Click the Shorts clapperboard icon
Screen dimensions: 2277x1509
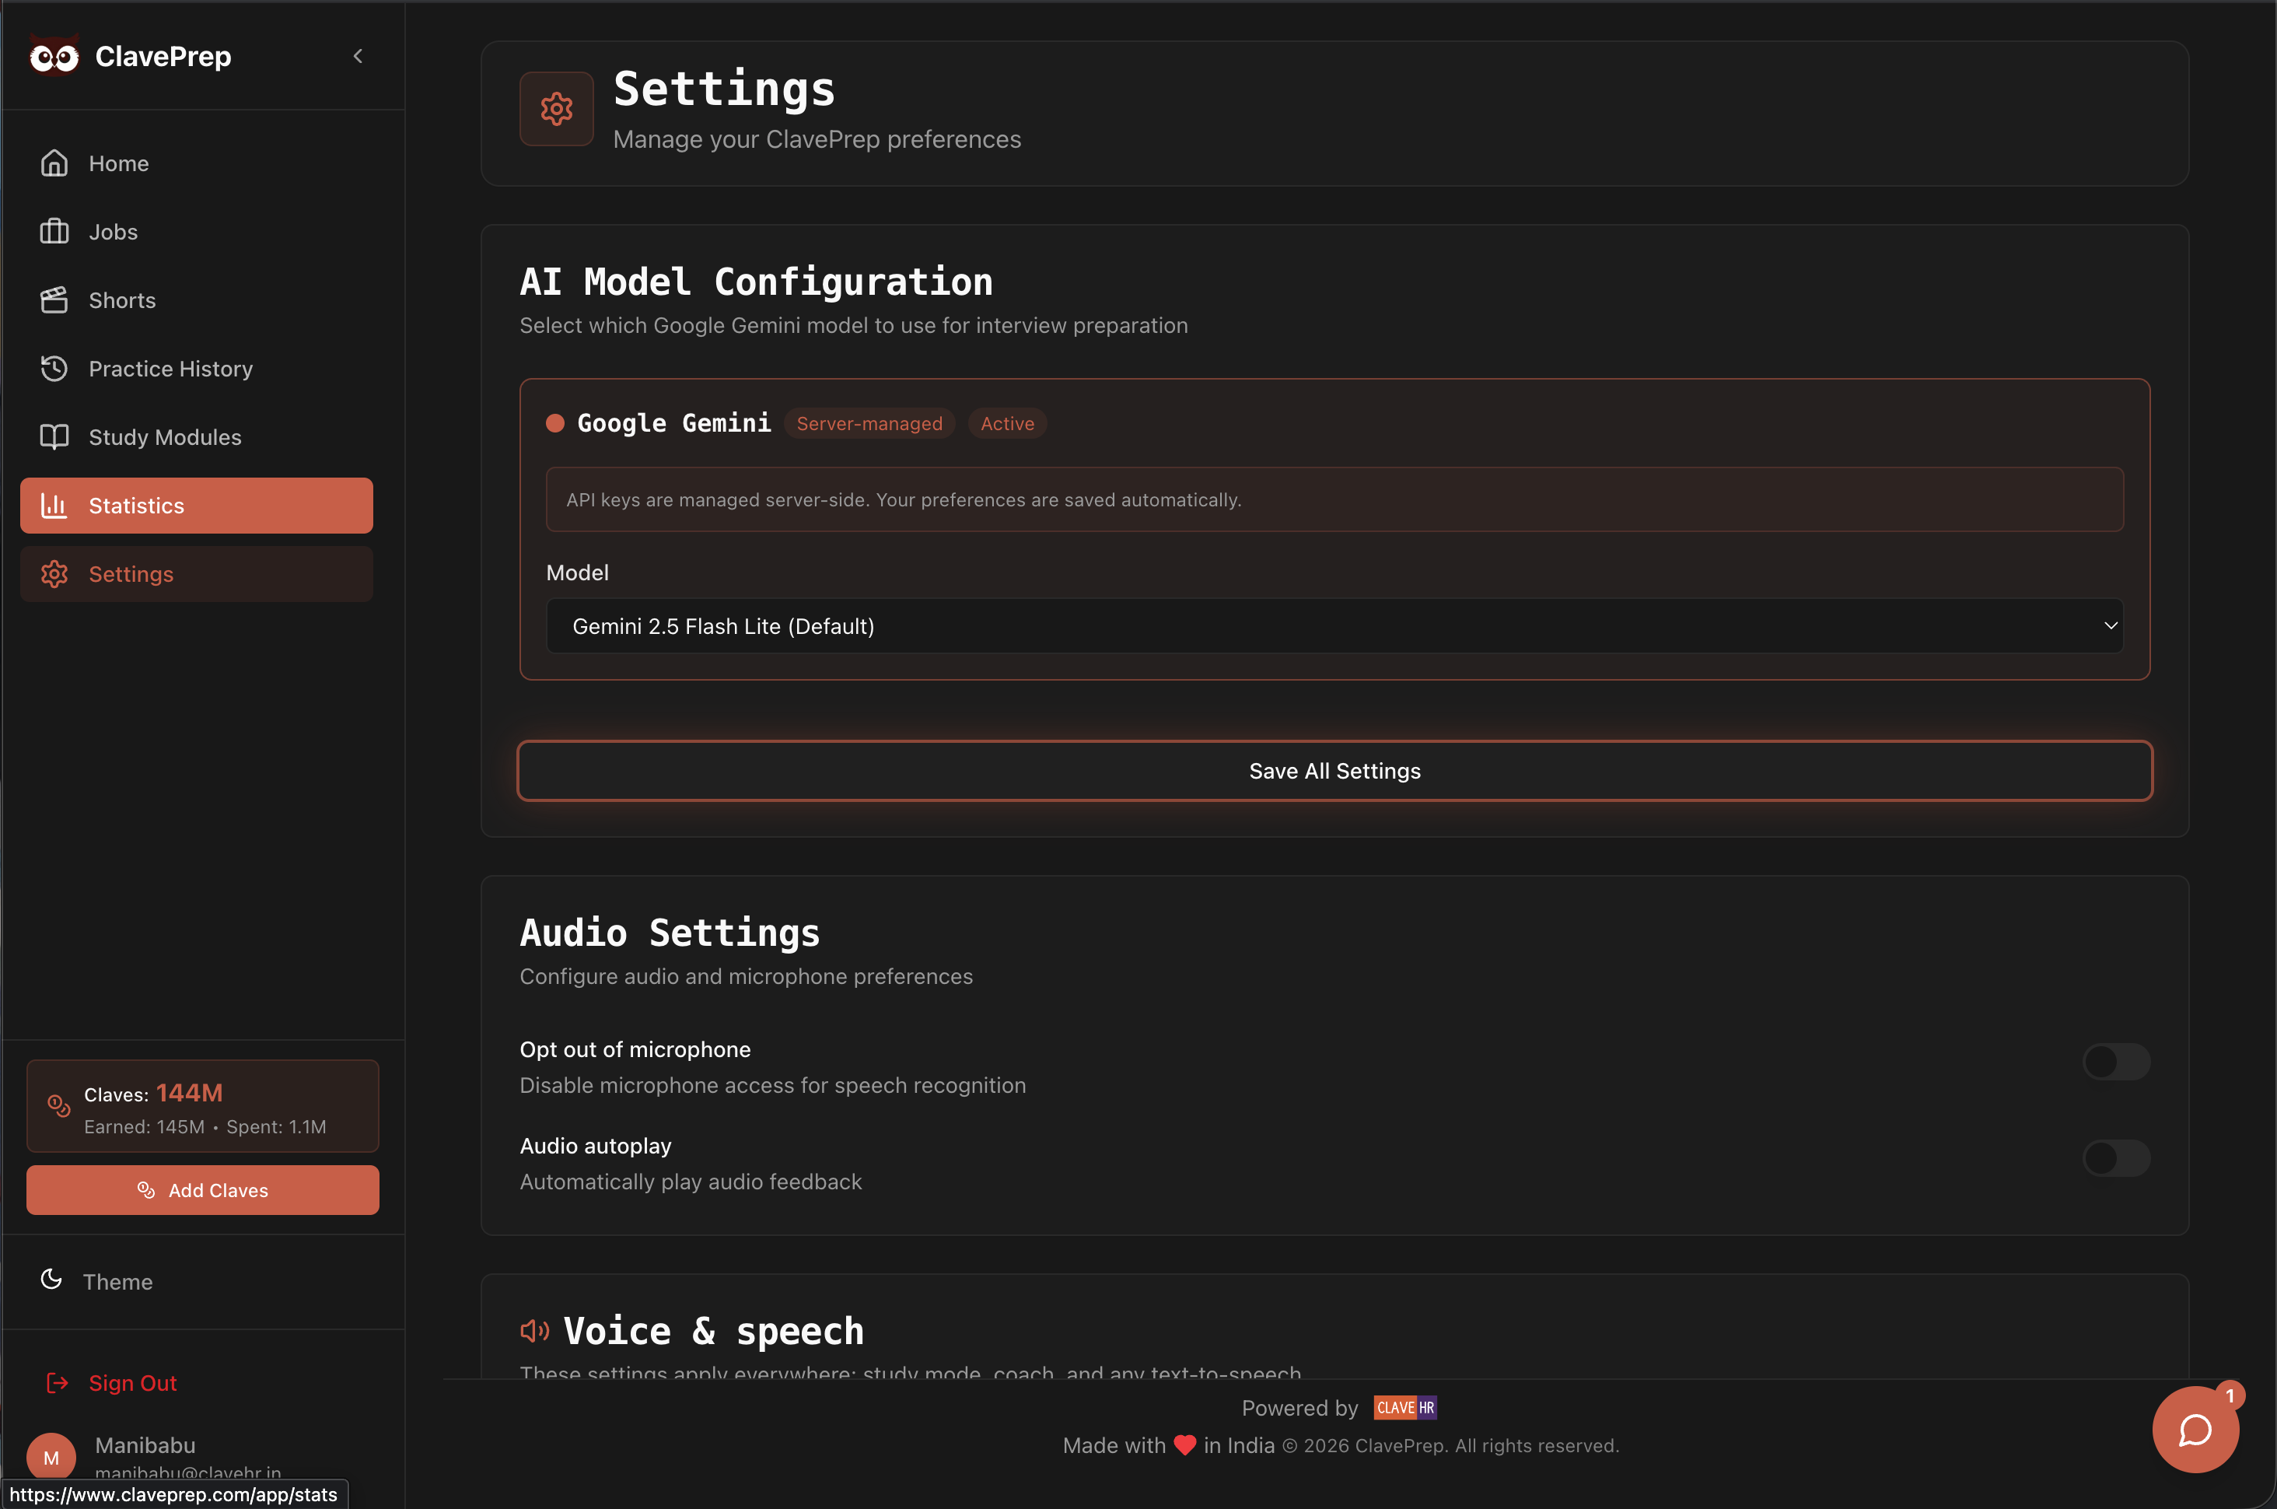click(x=54, y=300)
